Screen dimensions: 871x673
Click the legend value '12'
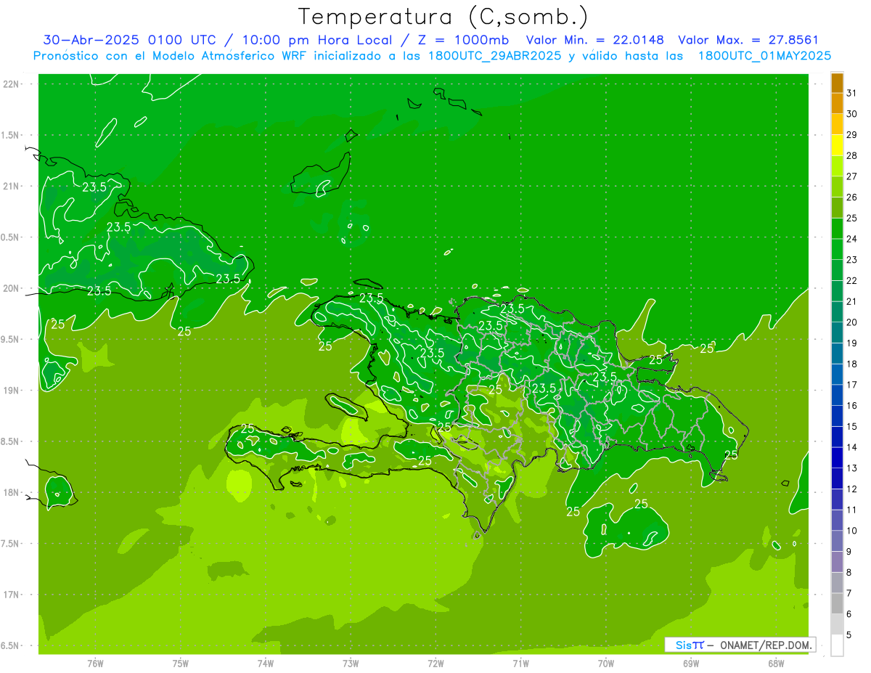(x=852, y=489)
